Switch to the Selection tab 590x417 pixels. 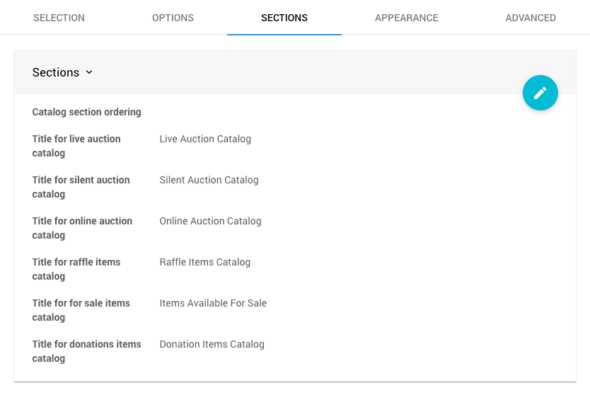(x=59, y=18)
